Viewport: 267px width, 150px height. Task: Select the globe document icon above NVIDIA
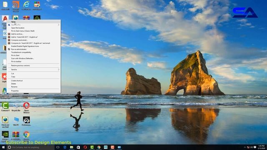(5, 120)
